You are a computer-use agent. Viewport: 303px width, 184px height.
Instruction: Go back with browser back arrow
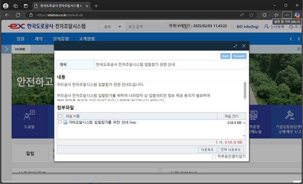click(x=7, y=15)
